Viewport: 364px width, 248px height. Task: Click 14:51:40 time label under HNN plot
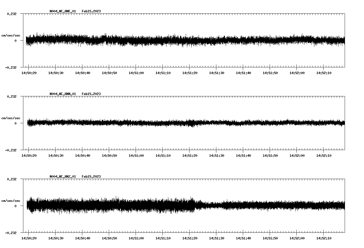tap(243, 156)
